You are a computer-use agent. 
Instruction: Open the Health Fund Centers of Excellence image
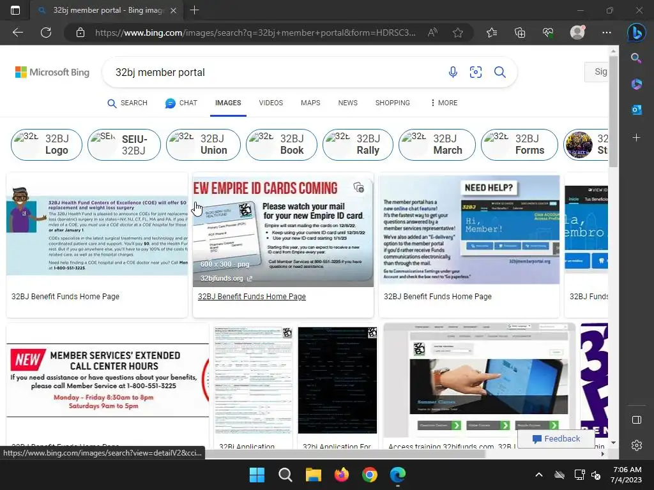[x=97, y=231]
